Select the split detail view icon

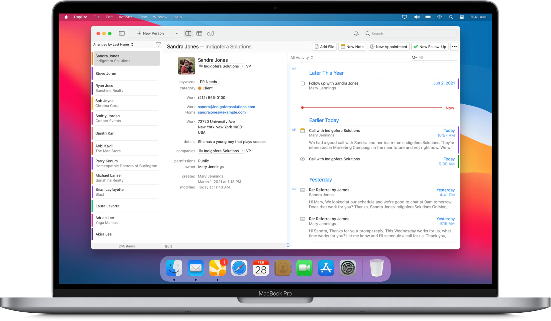pos(188,33)
